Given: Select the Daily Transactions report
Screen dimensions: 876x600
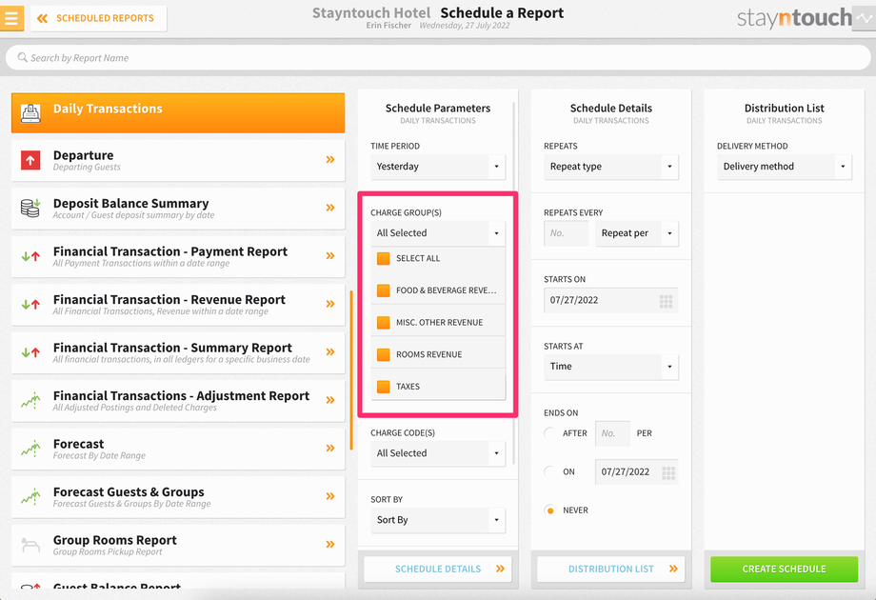Looking at the screenshot, I should pos(178,112).
